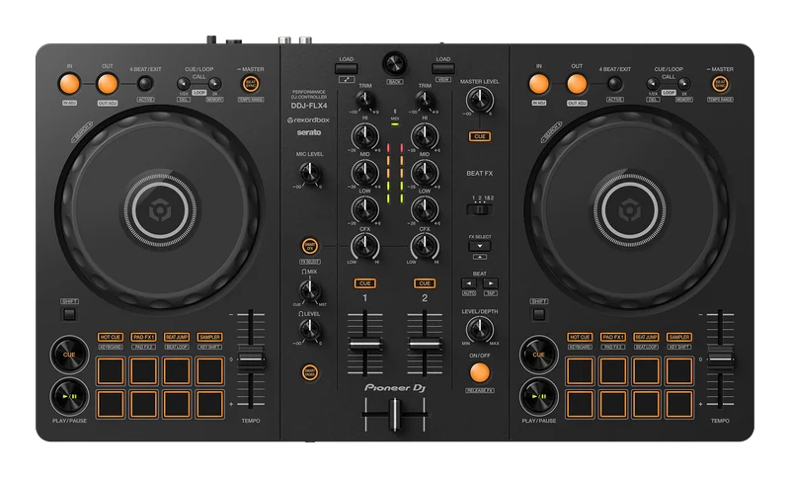Click the BEAT right arrow button
Viewport: 790px width, 478px height.
491,283
